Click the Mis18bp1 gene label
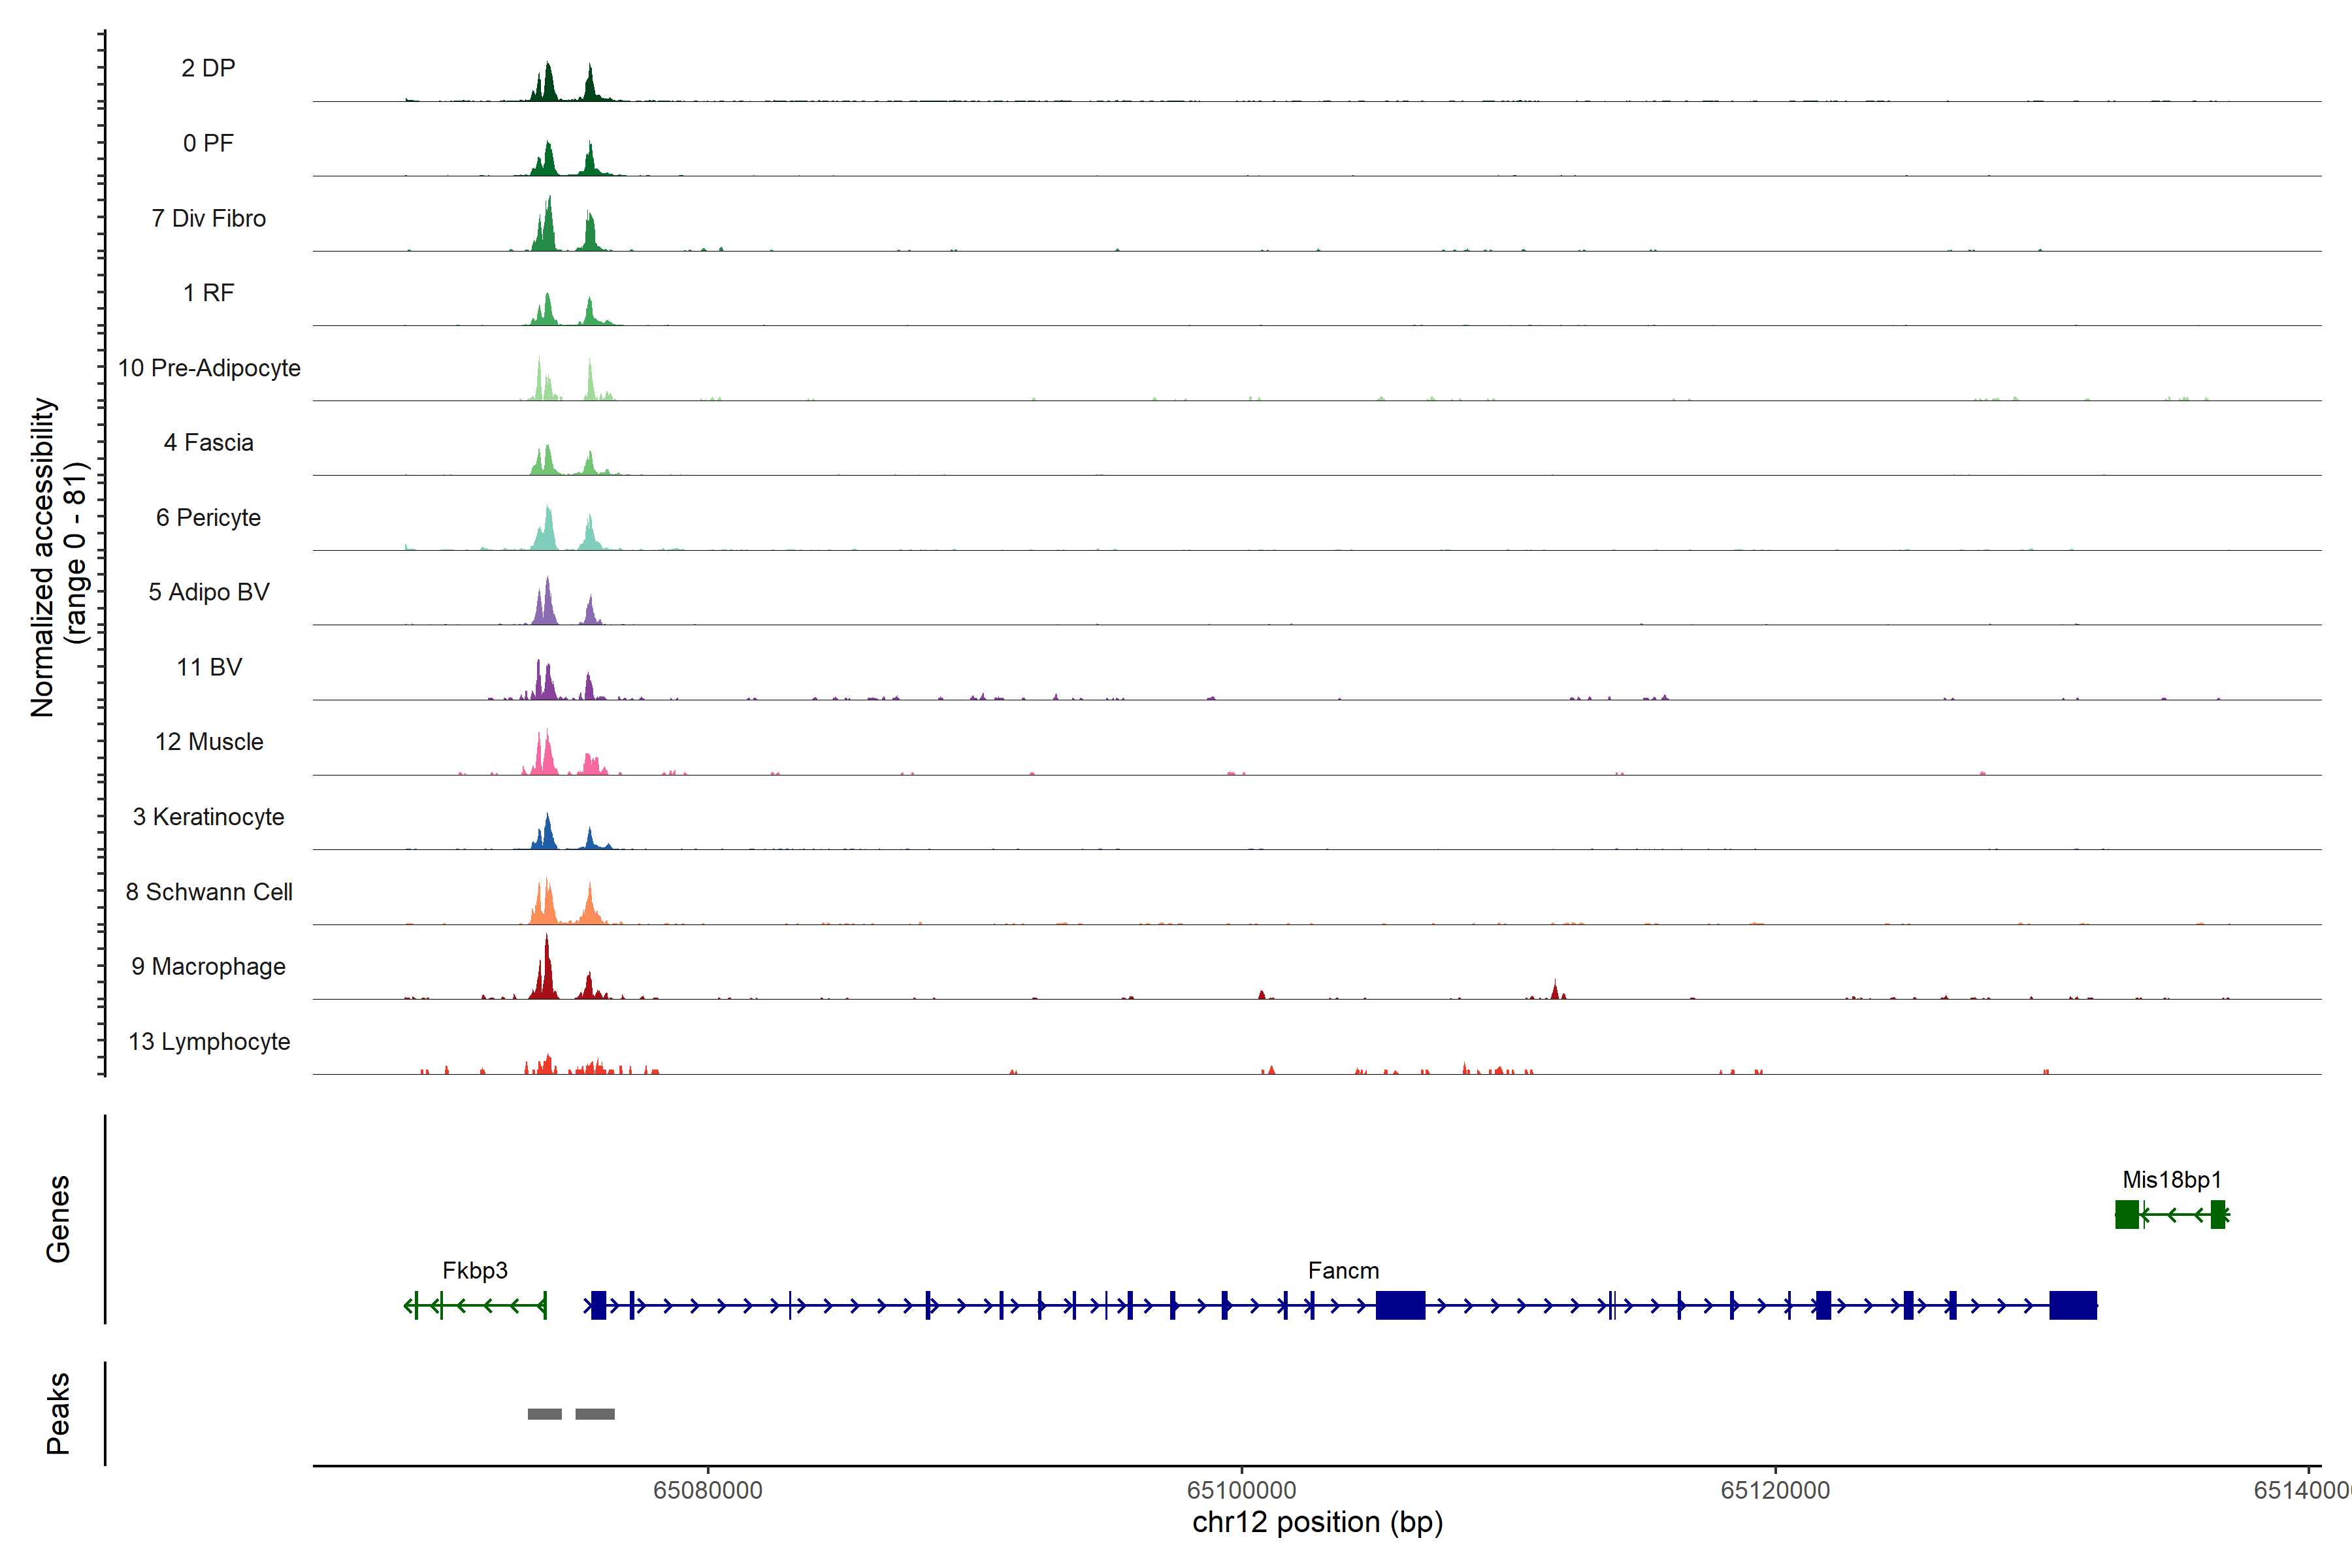The width and height of the screenshot is (2352, 1568). [2171, 1180]
